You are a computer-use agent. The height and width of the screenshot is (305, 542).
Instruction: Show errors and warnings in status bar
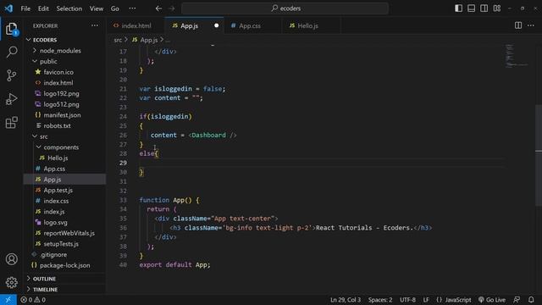pos(33,300)
